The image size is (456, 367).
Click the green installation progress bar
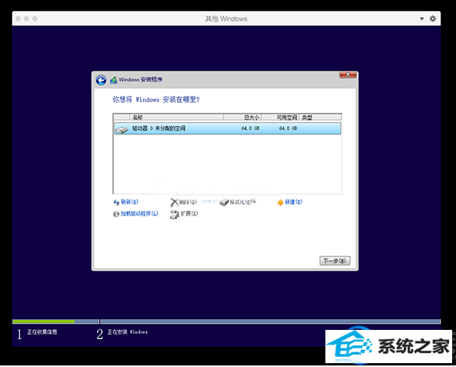click(x=43, y=321)
